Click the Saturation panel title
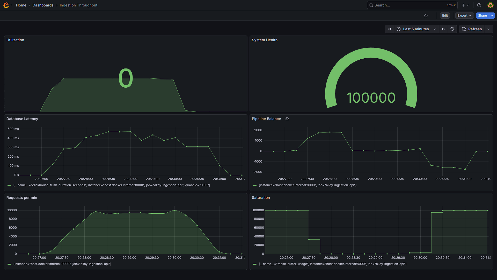Screen dimensions: 497x280 pyautogui.click(x=261, y=198)
